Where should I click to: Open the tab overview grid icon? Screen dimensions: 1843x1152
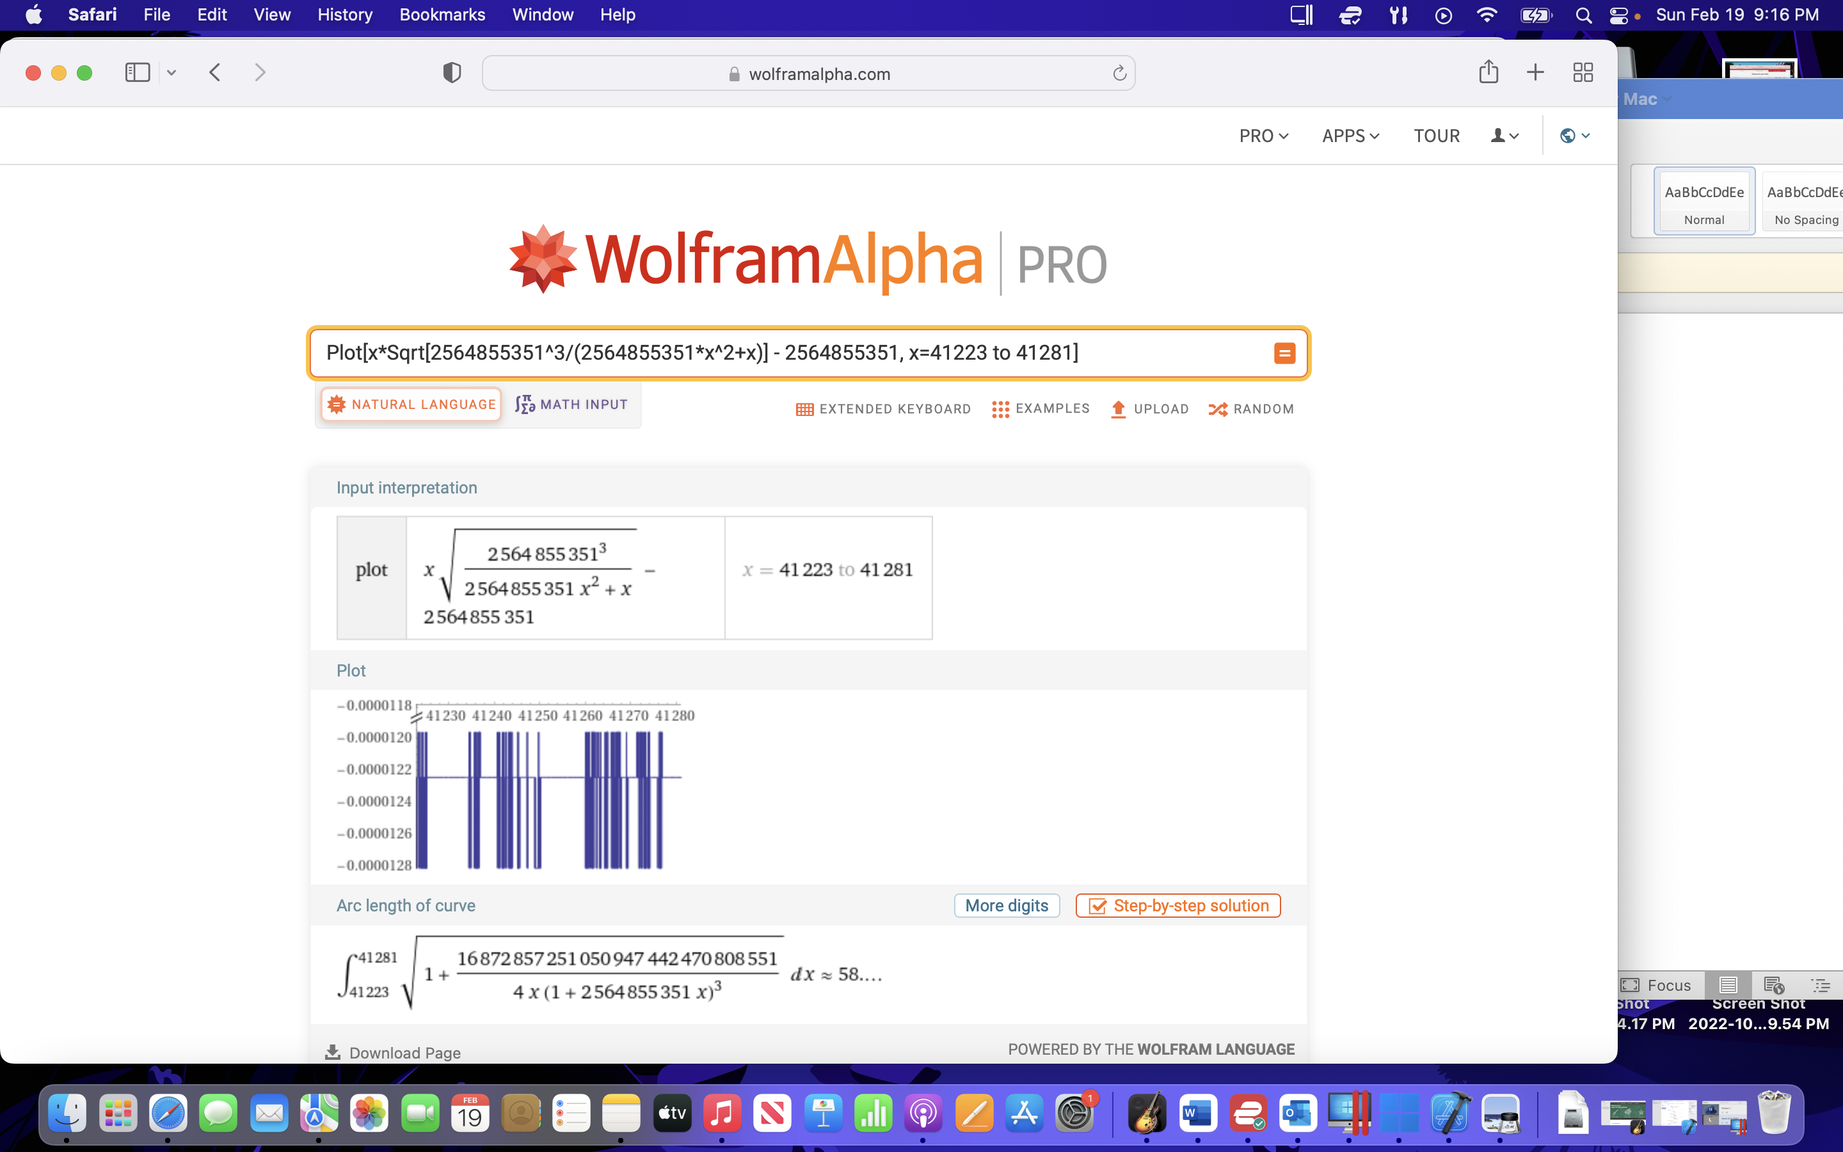(x=1583, y=72)
